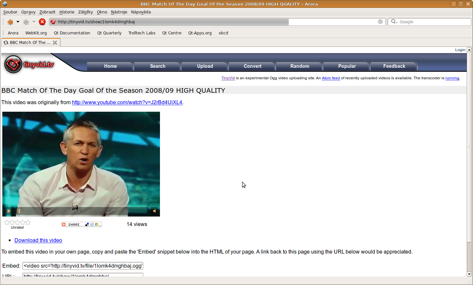Open the window menu icon in the title bar
The height and width of the screenshot is (285, 473).
5,4
